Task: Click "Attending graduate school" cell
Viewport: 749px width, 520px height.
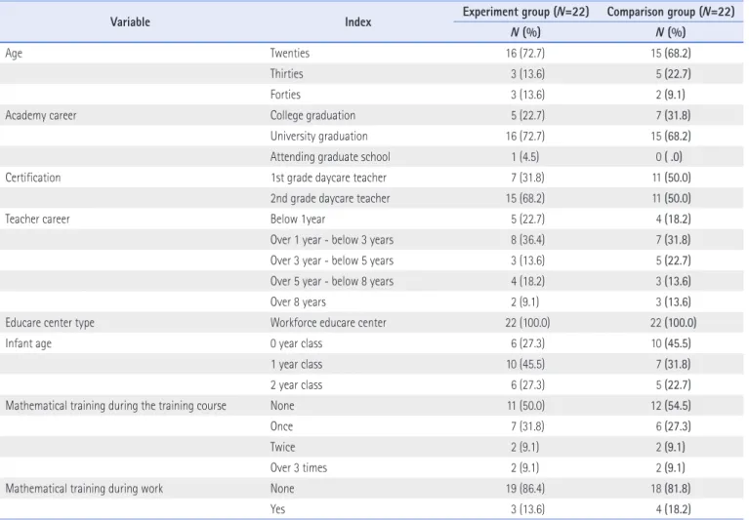Action: [330, 157]
